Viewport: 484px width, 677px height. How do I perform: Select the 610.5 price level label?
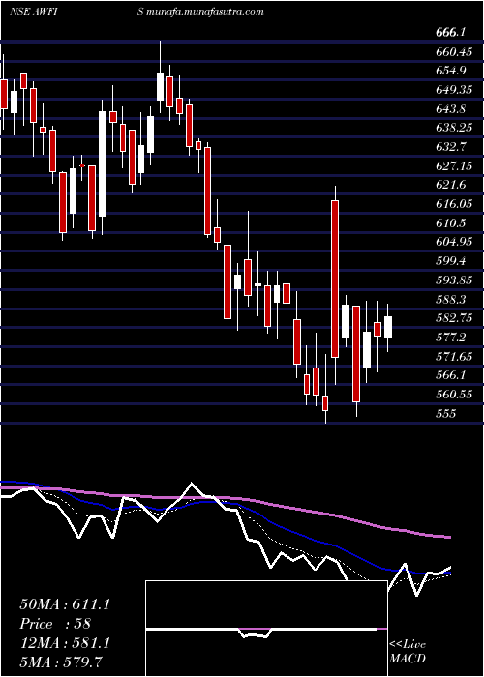[x=451, y=222]
